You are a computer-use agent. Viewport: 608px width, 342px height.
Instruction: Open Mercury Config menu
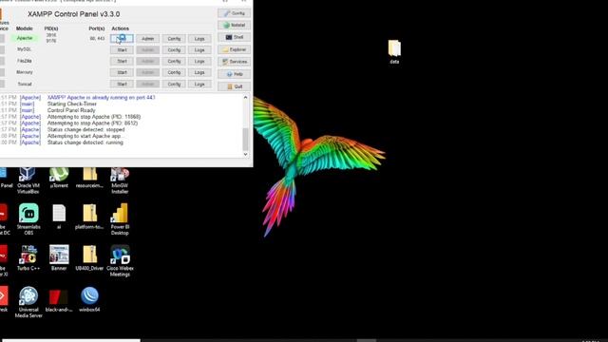[174, 72]
